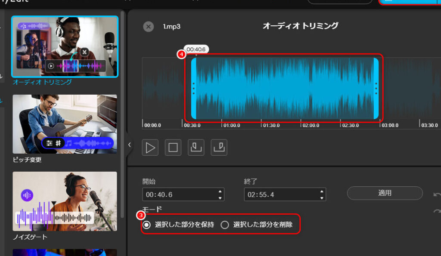Select 選択した部分を保持 mode

coord(147,225)
